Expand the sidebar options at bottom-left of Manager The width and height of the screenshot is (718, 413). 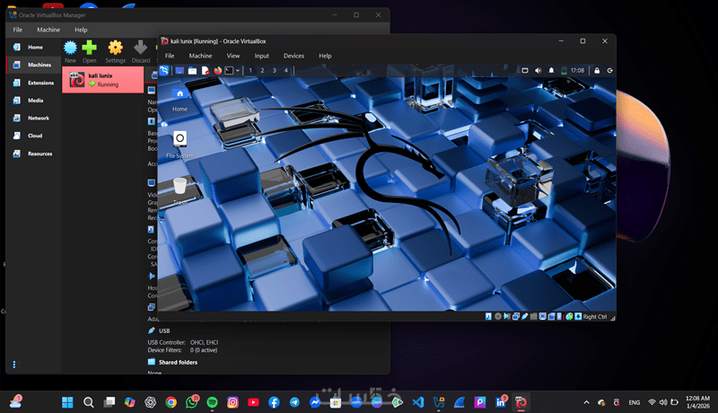[14, 365]
